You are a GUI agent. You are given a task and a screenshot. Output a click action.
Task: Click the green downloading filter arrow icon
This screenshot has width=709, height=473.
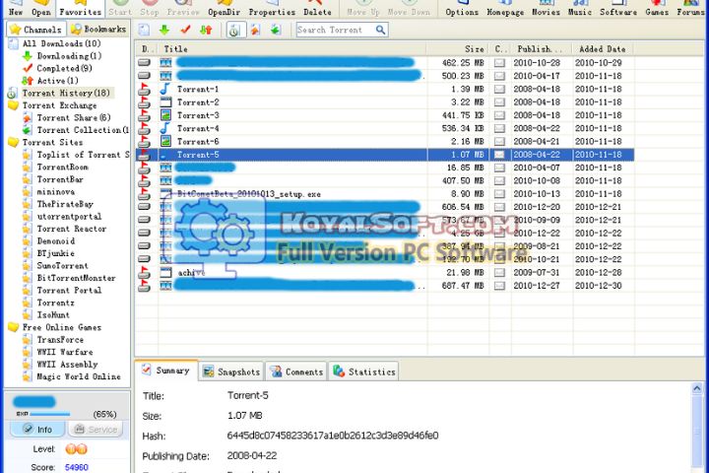coord(164,30)
